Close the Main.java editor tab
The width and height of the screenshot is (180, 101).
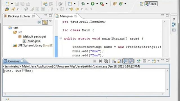point(76,16)
